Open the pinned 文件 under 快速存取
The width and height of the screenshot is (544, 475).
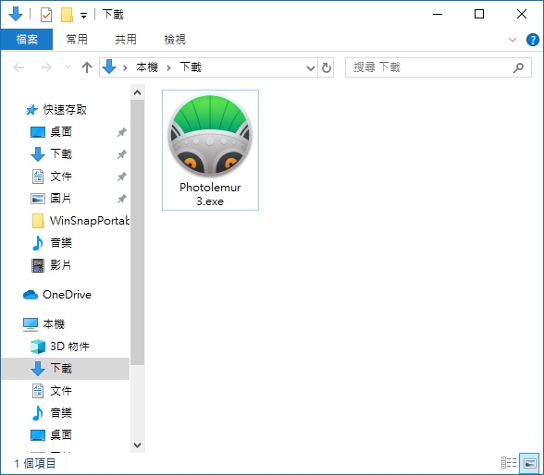(x=61, y=177)
